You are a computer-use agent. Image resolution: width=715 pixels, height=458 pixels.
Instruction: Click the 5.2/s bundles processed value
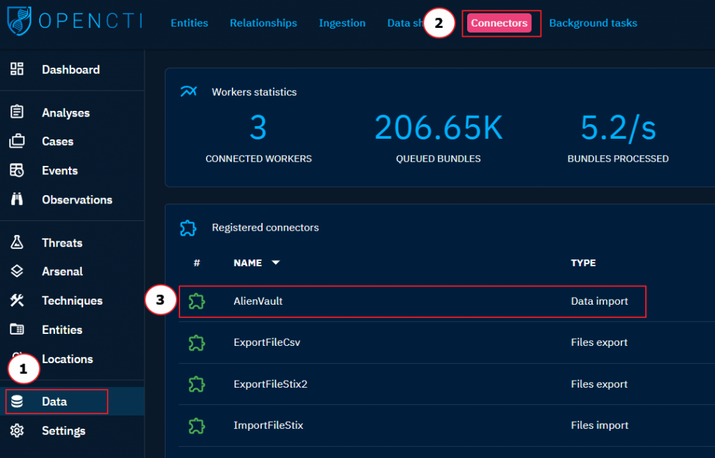tap(618, 128)
